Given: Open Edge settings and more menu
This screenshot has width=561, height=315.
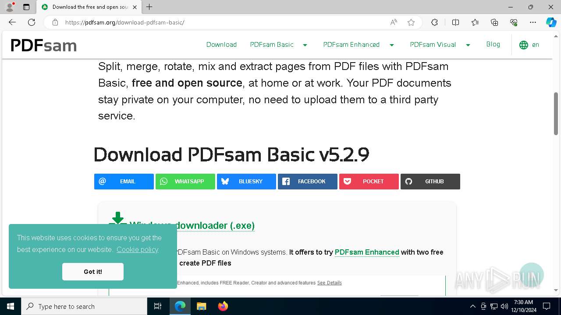Looking at the screenshot, I should [533, 22].
